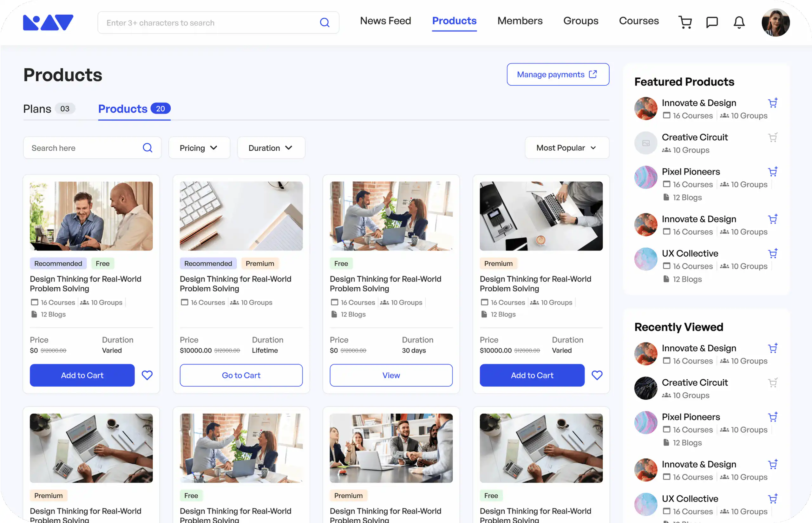812x523 pixels.
Task: Click the View button on the 30 days product
Action: 391,375
